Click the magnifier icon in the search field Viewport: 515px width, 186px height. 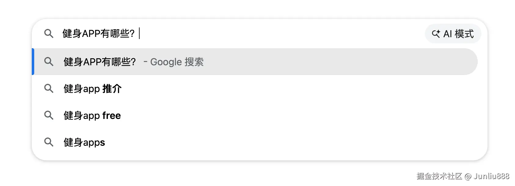click(49, 34)
